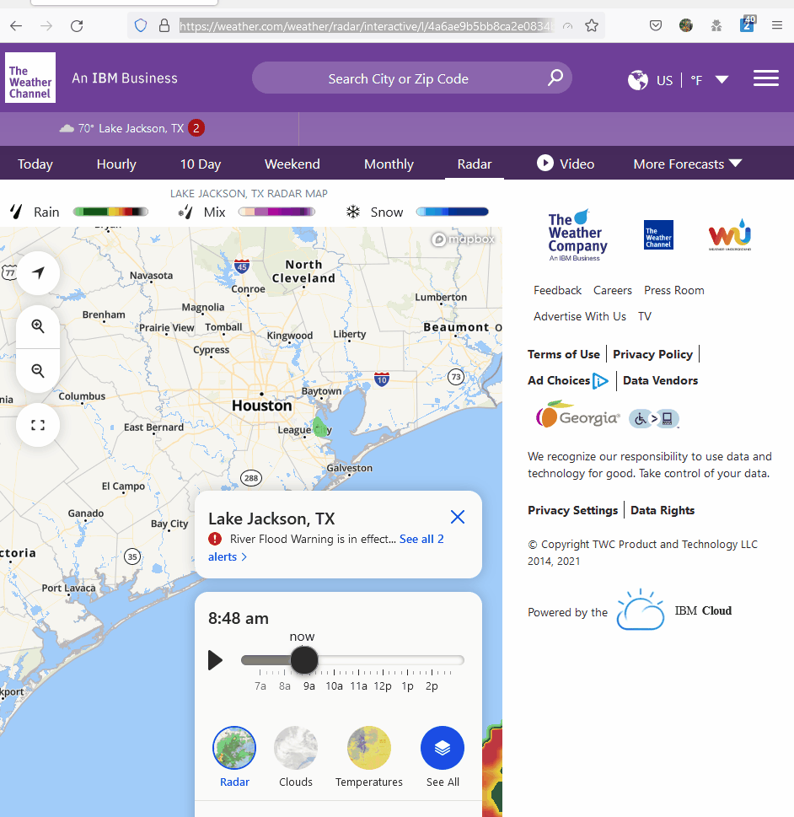Screen dimensions: 794x817
Task: Click the red alert count badge
Action: click(x=196, y=128)
